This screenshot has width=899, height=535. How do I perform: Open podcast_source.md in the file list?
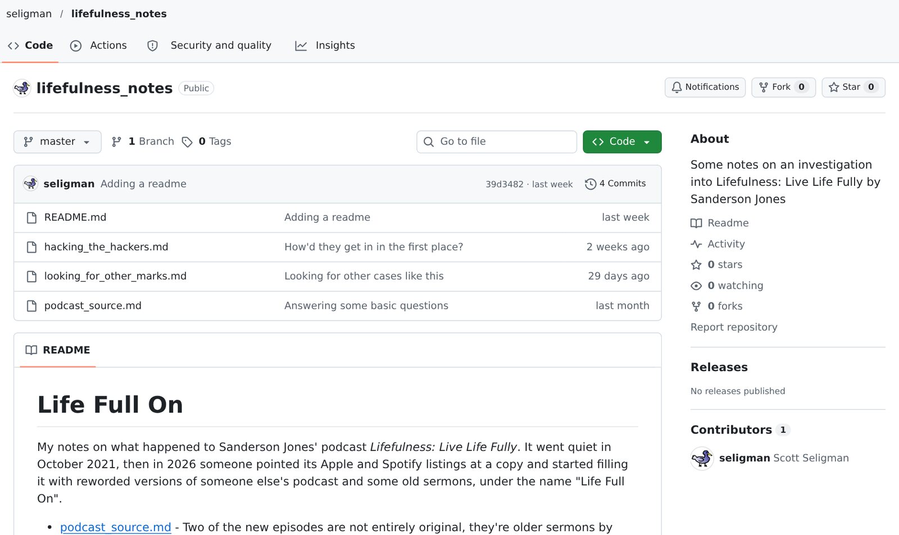pyautogui.click(x=93, y=305)
